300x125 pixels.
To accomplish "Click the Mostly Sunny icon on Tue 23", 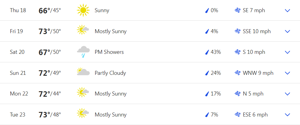I will [83, 113].
